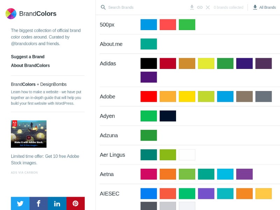280x210 pixels.
Task: Copy the AIESEC coral red swatch
Action: pyautogui.click(x=168, y=194)
